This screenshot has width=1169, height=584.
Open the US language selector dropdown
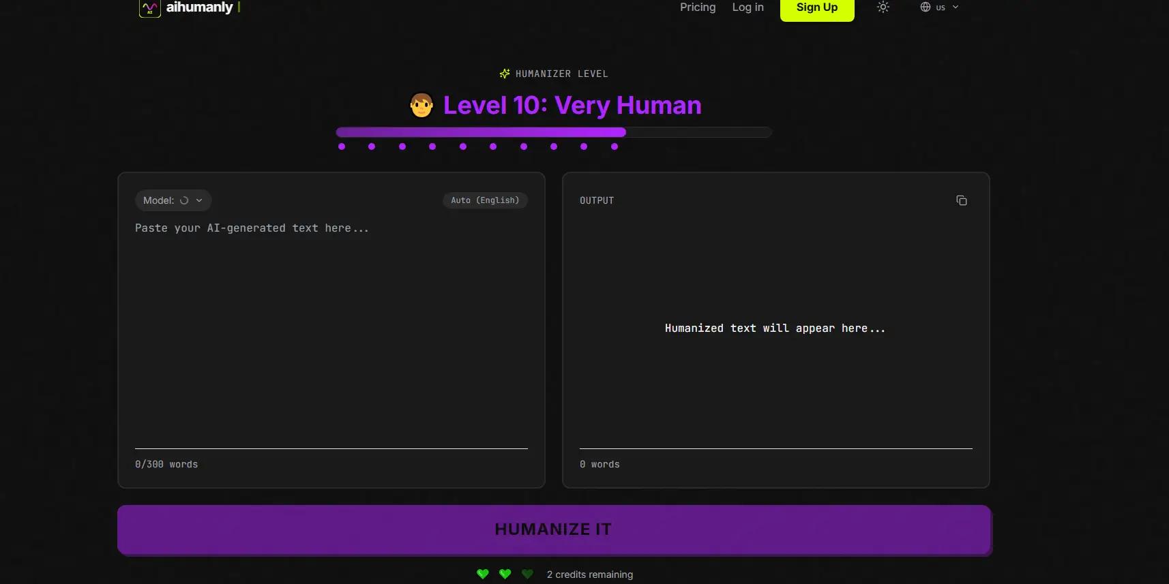939,7
